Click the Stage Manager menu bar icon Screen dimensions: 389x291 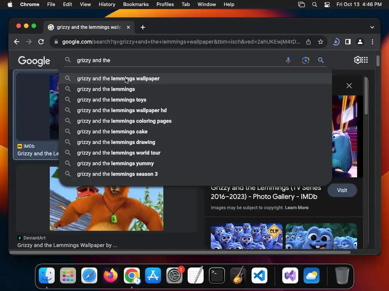pyautogui.click(x=301, y=5)
